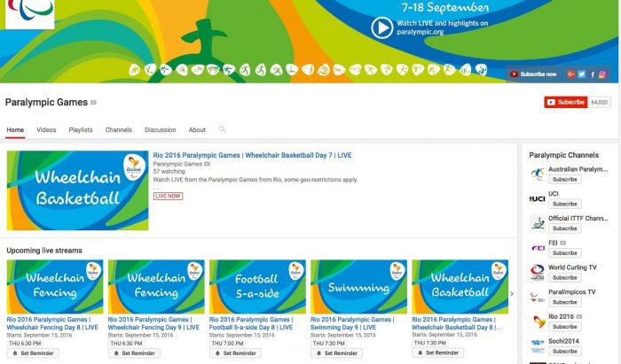
Task: Click the Paralimpicos TV channel icon
Action: [538, 297]
